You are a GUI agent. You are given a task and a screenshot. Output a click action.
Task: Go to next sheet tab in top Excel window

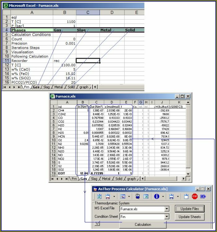pos(14,87)
